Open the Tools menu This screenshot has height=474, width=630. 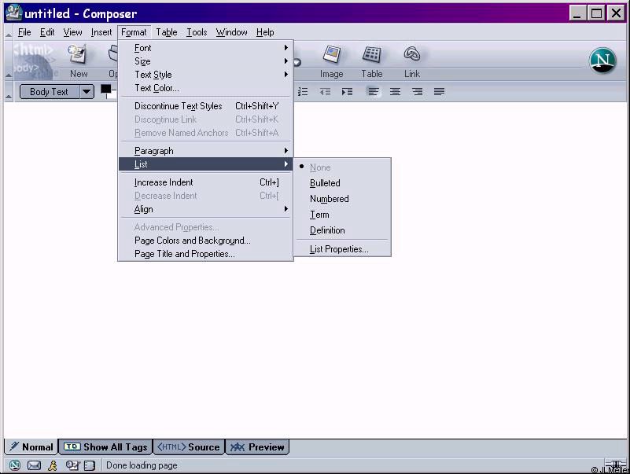pos(197,32)
